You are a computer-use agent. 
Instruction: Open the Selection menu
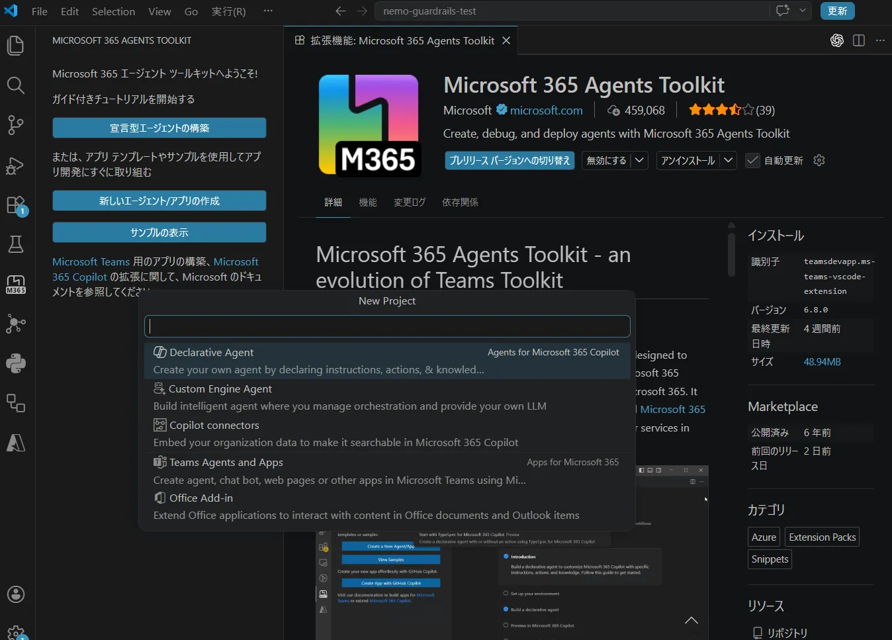[x=113, y=11]
